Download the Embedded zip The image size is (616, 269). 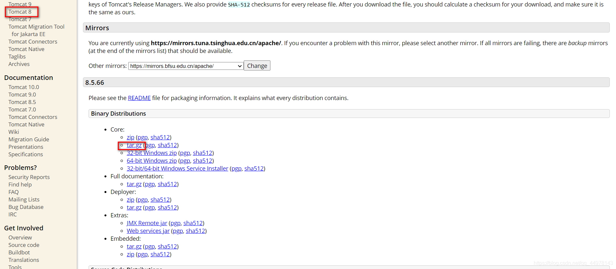point(130,254)
